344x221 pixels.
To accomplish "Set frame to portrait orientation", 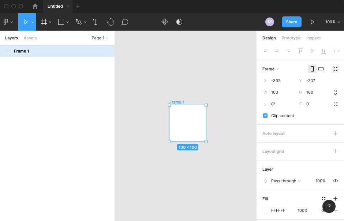I will click(x=312, y=69).
